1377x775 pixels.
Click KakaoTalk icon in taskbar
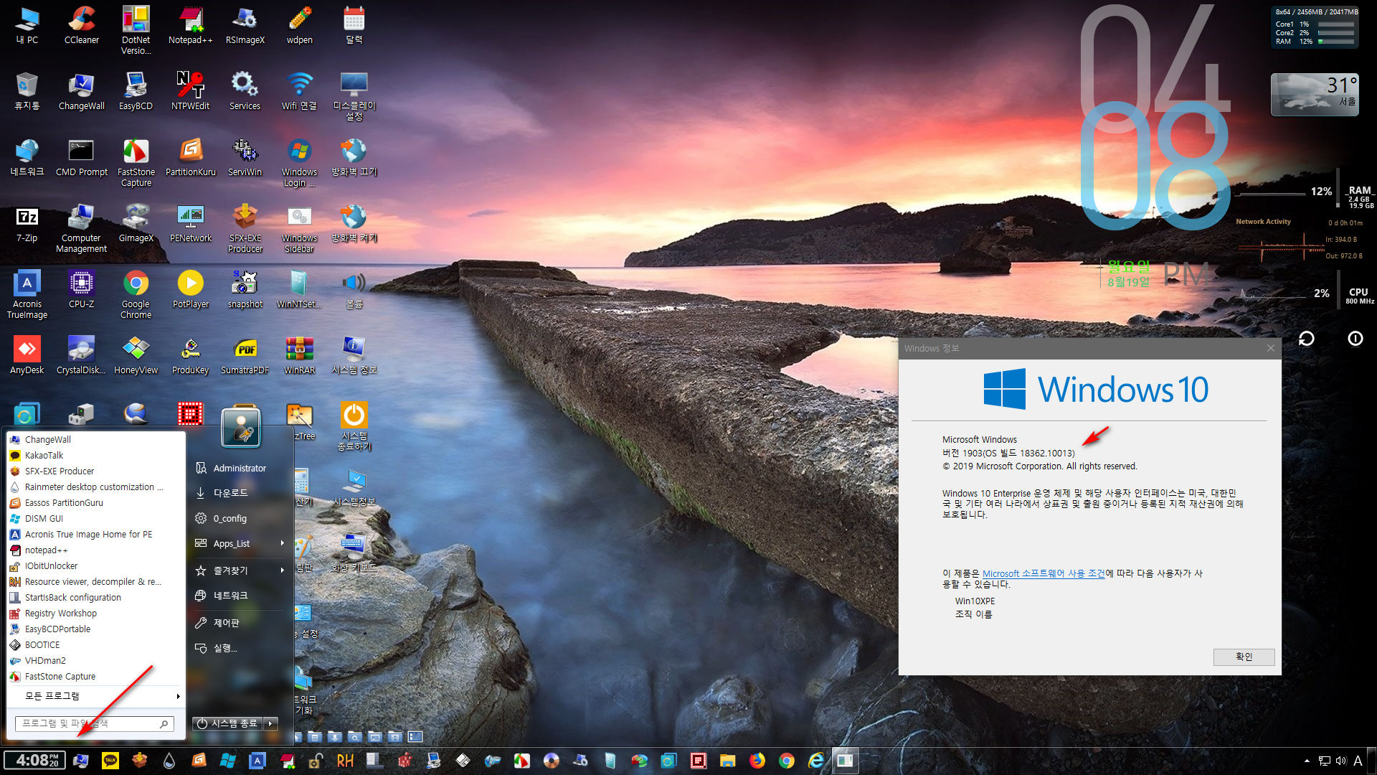(110, 761)
